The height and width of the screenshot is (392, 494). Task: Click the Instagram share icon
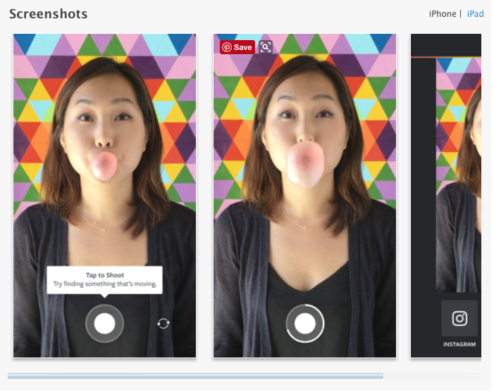(x=461, y=320)
